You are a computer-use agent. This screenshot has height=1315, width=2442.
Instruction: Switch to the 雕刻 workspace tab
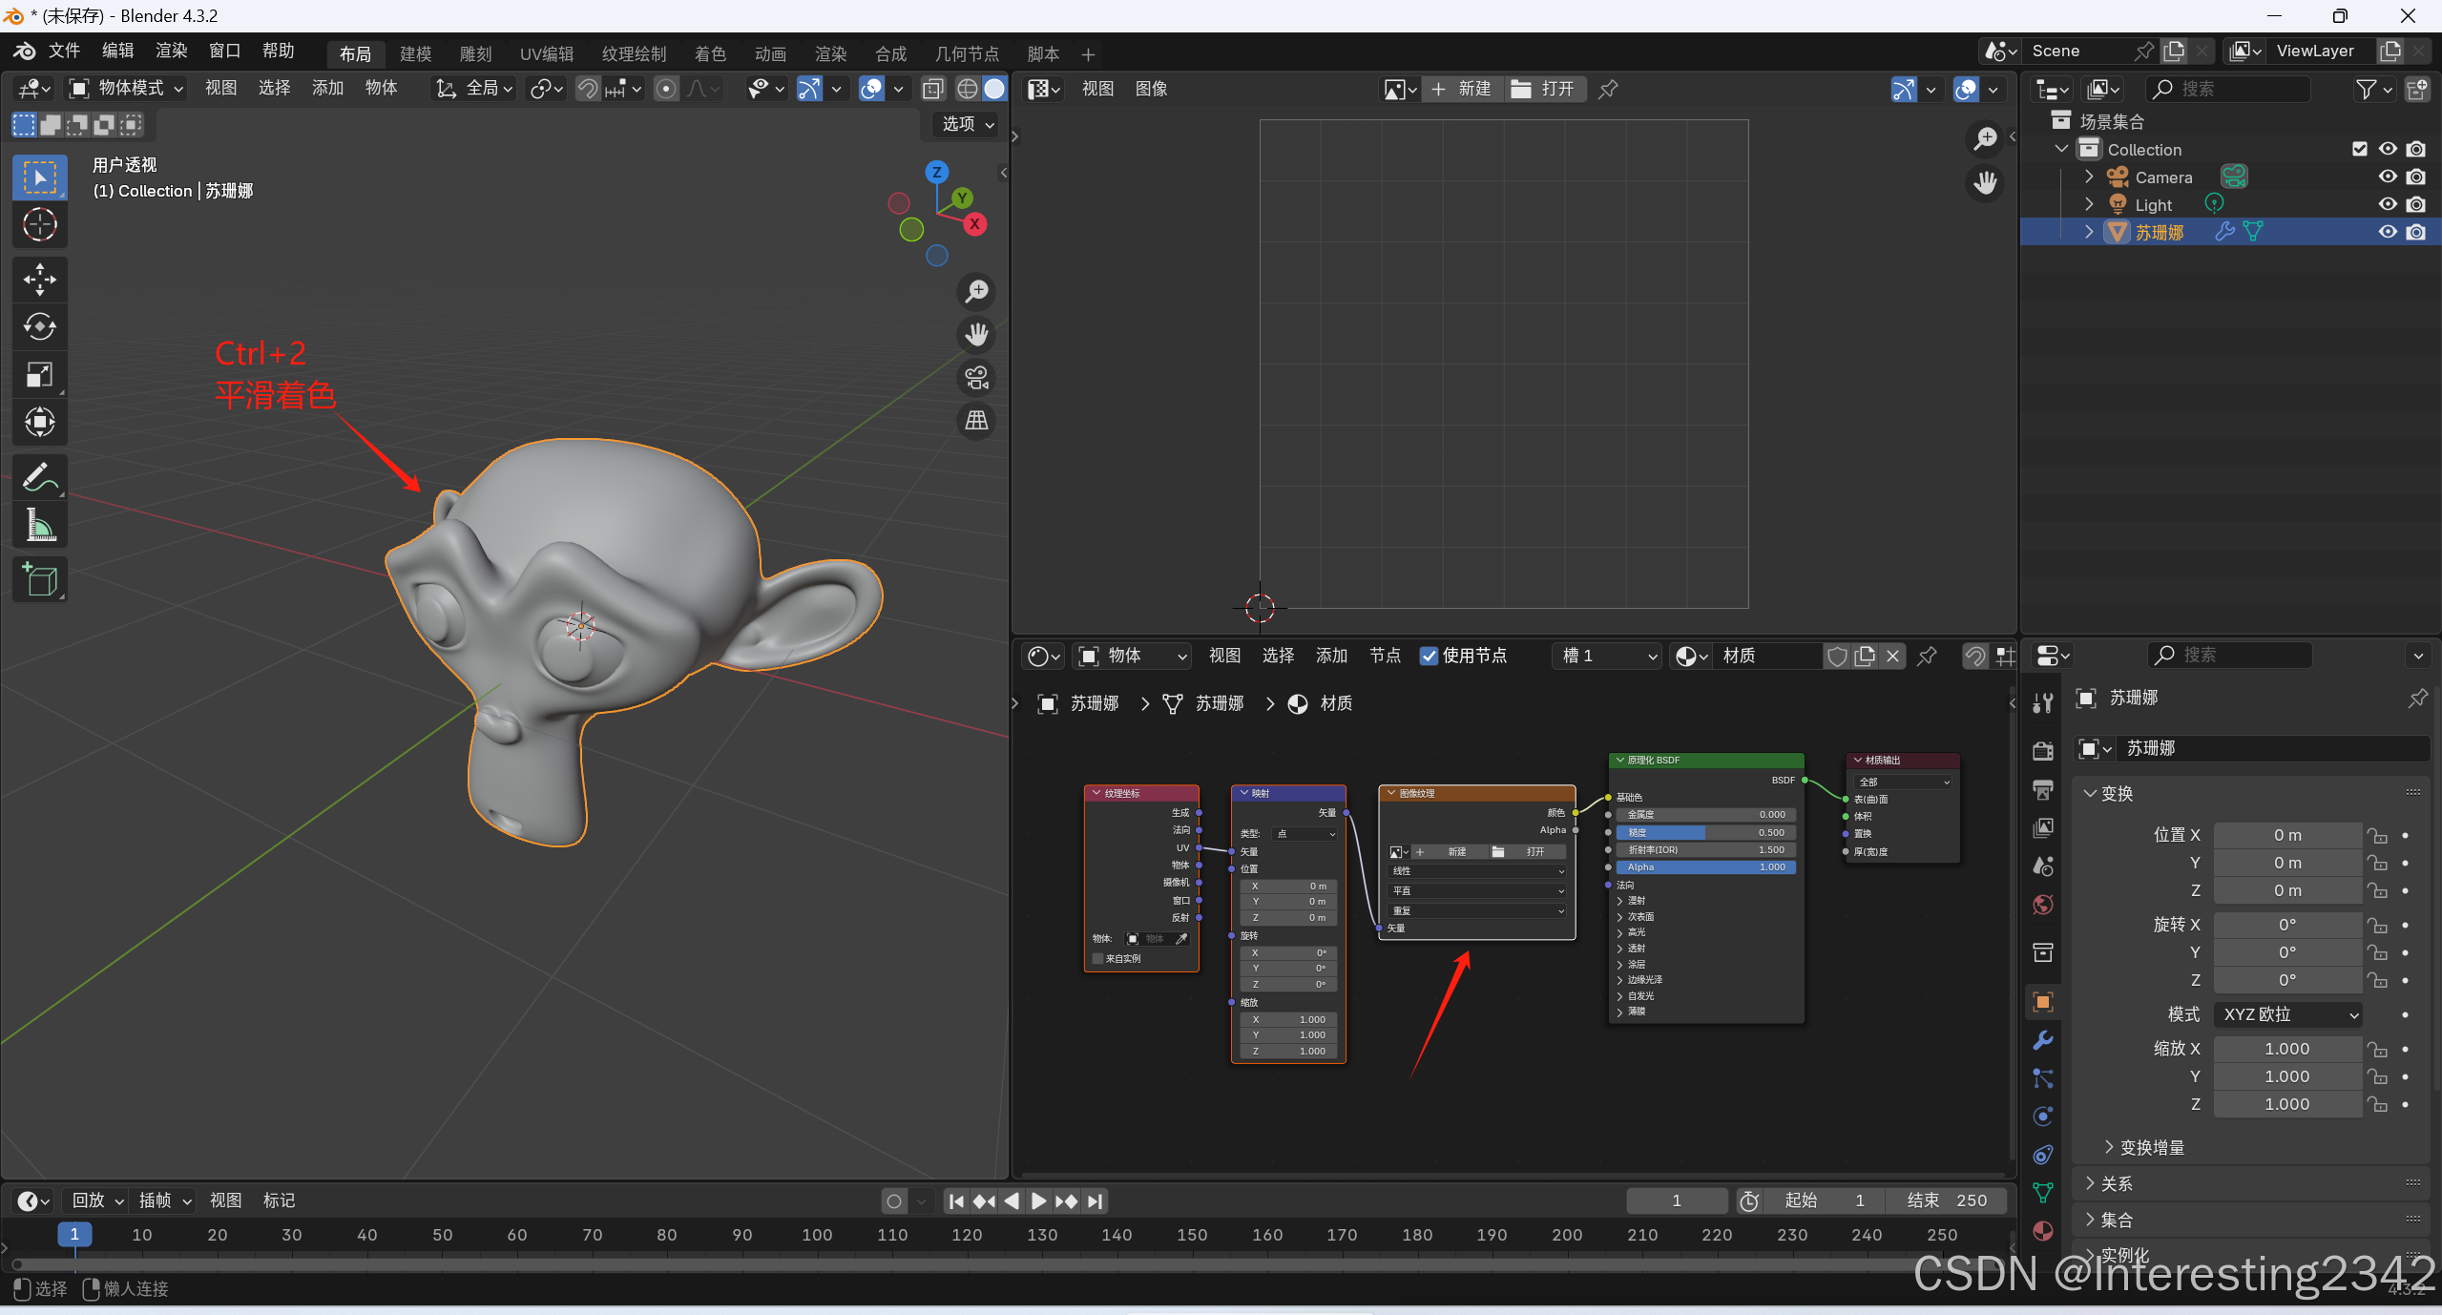point(475,54)
